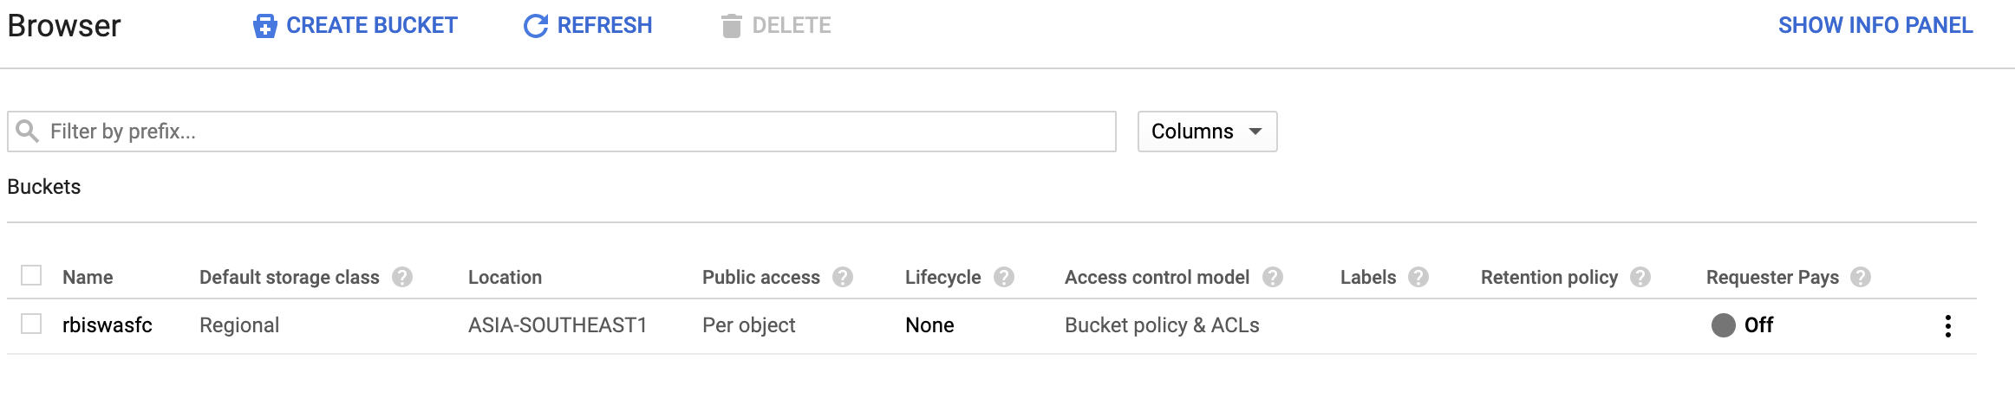Open the Columns dropdown
The image size is (2015, 398).
click(x=1207, y=132)
